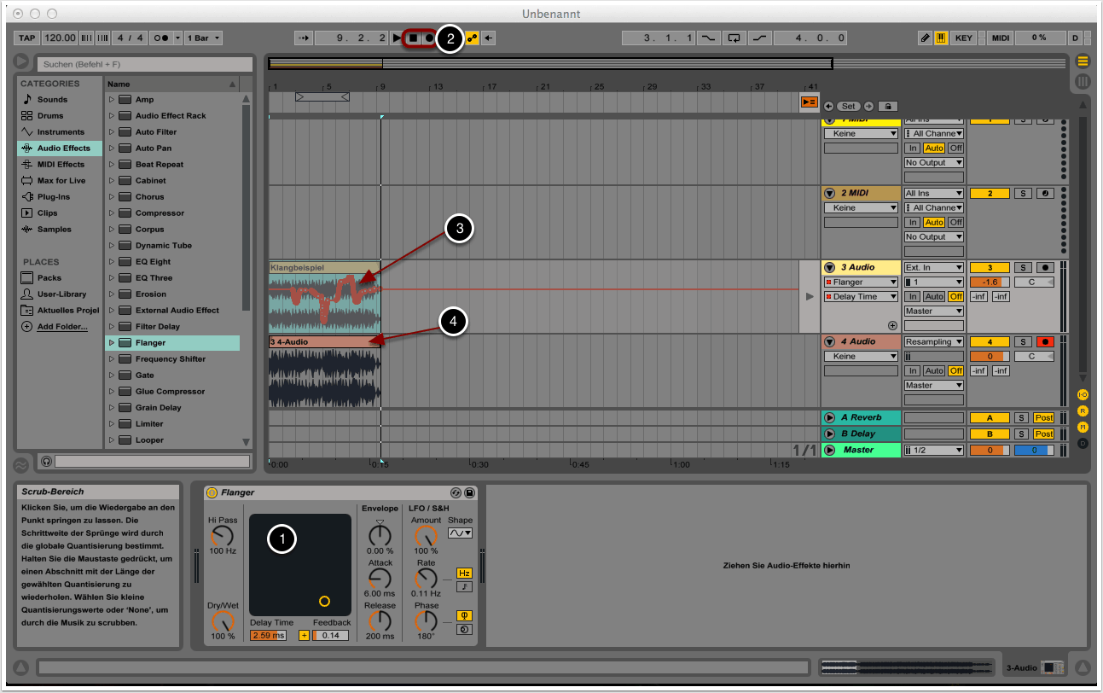Screen dimensions: 1103x693
Task: Solo the 3 Audio track
Action: point(1022,268)
